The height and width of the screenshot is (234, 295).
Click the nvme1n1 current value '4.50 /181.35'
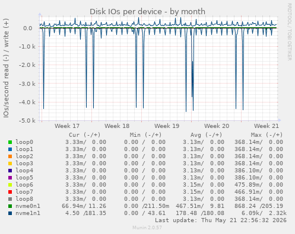[85, 213]
